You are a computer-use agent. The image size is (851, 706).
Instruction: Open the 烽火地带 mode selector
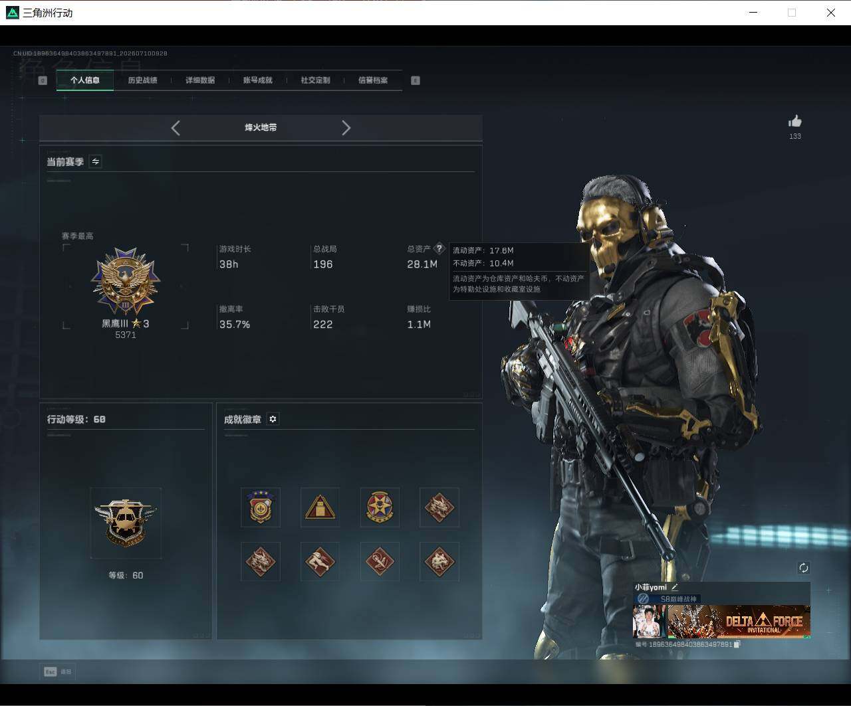pos(261,128)
